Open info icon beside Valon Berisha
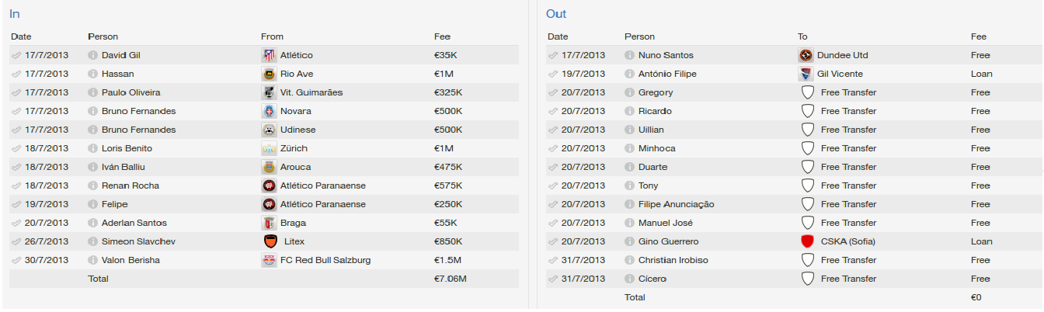Image resolution: width=1044 pixels, height=312 pixels. [93, 260]
